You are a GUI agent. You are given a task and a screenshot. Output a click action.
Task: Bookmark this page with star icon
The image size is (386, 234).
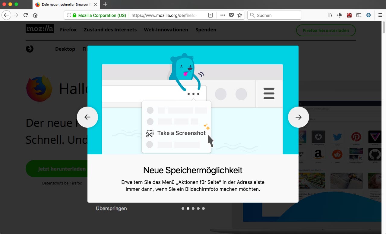[x=240, y=15]
